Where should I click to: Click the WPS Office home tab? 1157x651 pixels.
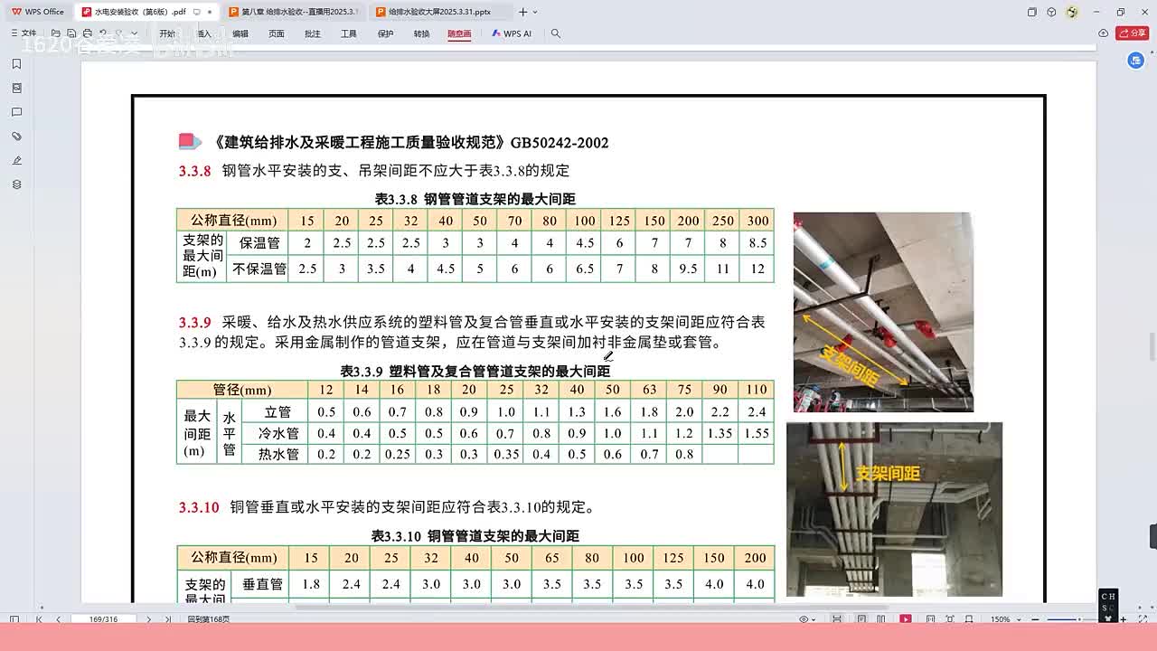[37, 12]
